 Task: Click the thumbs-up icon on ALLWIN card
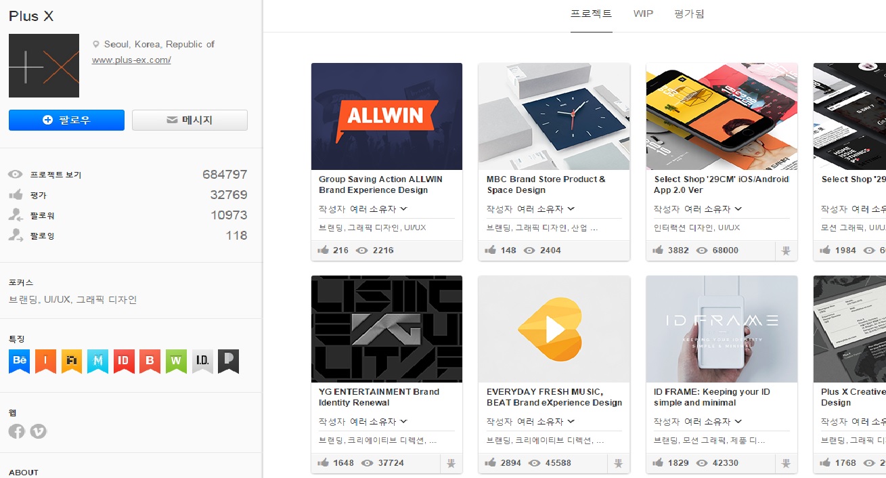pyautogui.click(x=323, y=250)
